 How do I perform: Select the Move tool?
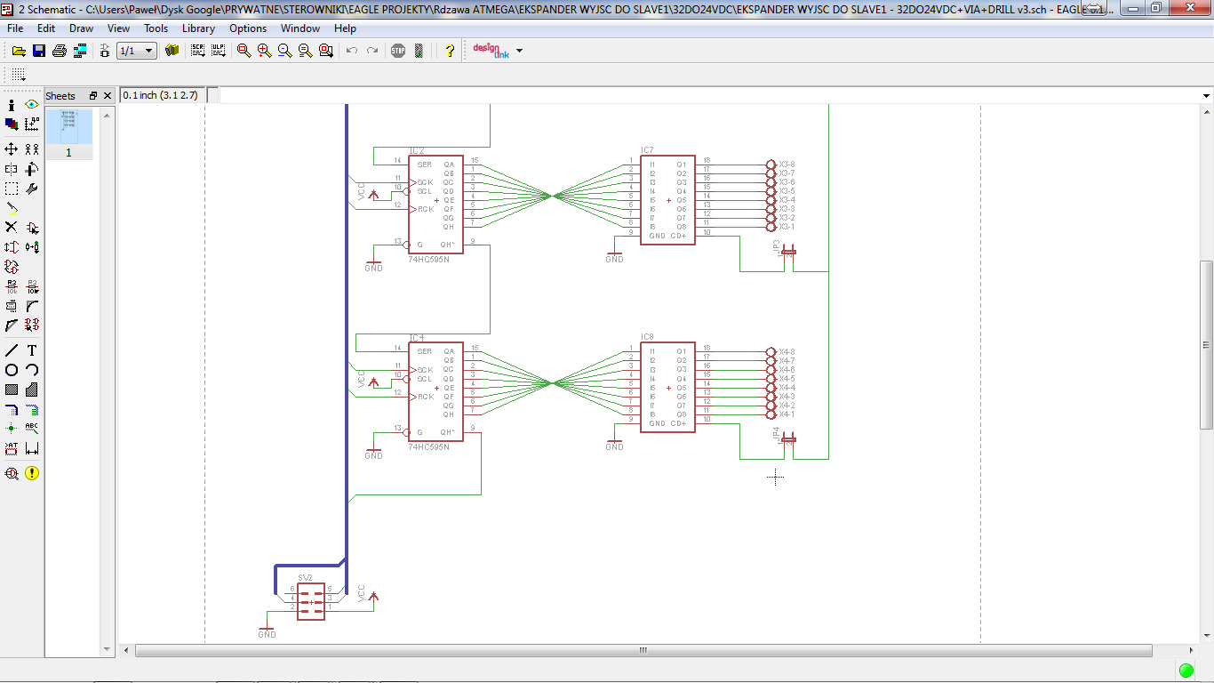point(12,149)
